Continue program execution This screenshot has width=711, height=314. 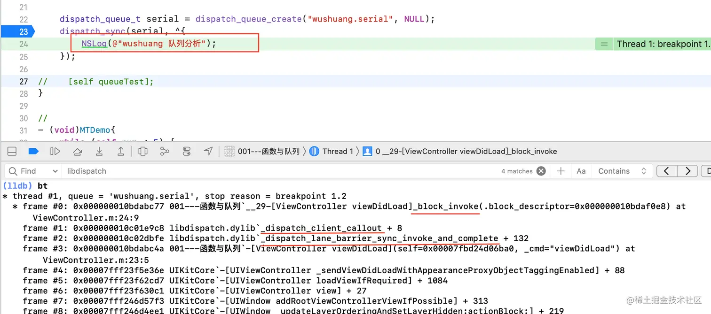coord(55,151)
